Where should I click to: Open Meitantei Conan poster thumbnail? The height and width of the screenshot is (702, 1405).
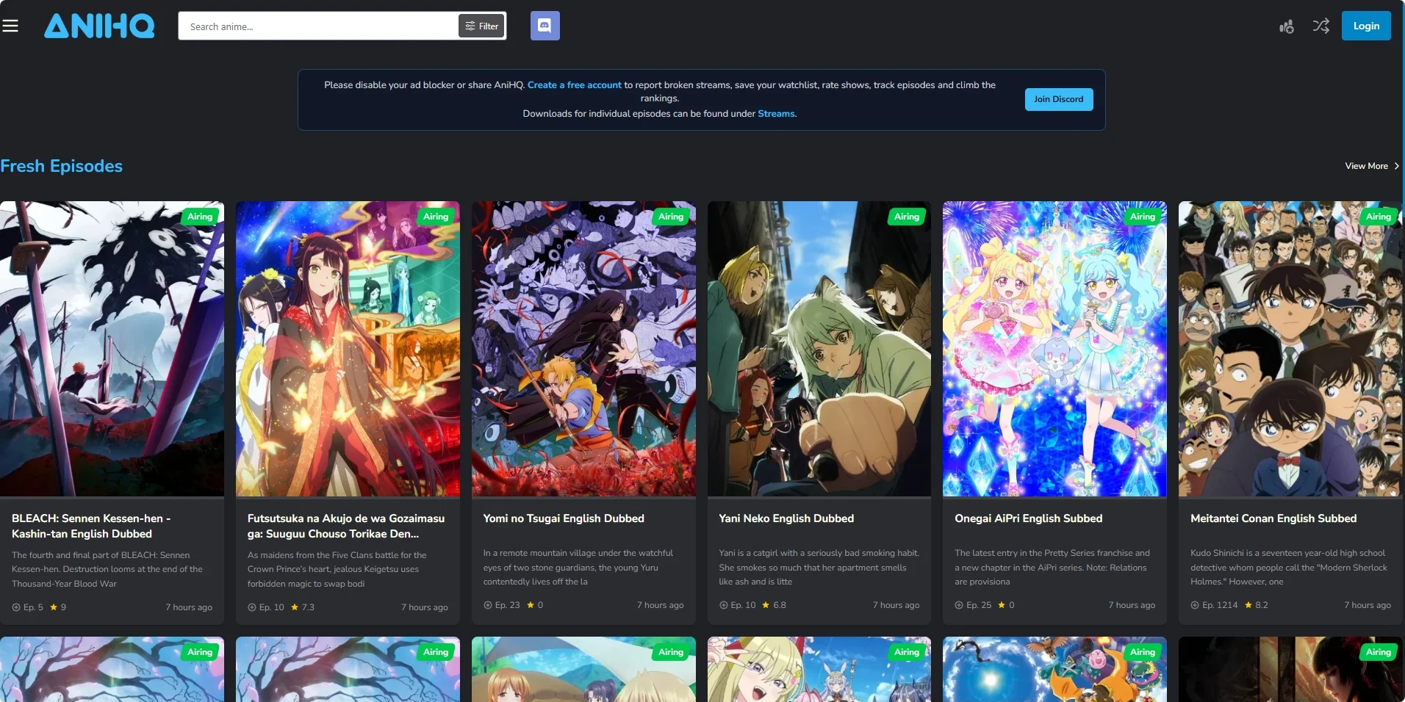(x=1290, y=349)
